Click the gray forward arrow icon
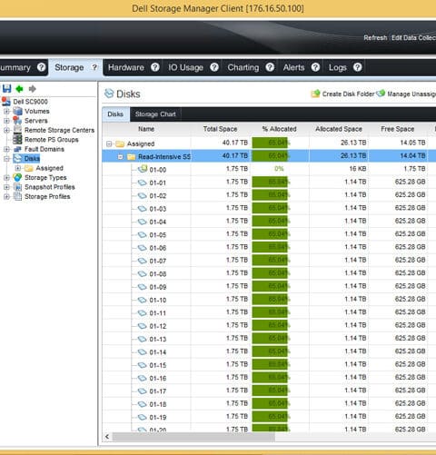This screenshot has width=436, height=455. (33, 89)
